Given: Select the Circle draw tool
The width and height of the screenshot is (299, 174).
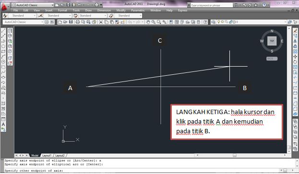Looking at the screenshot, I should 3,62.
